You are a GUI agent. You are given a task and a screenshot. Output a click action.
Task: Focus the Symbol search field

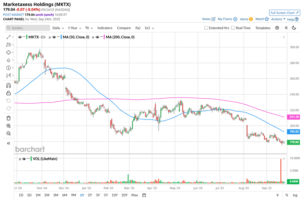28,28
